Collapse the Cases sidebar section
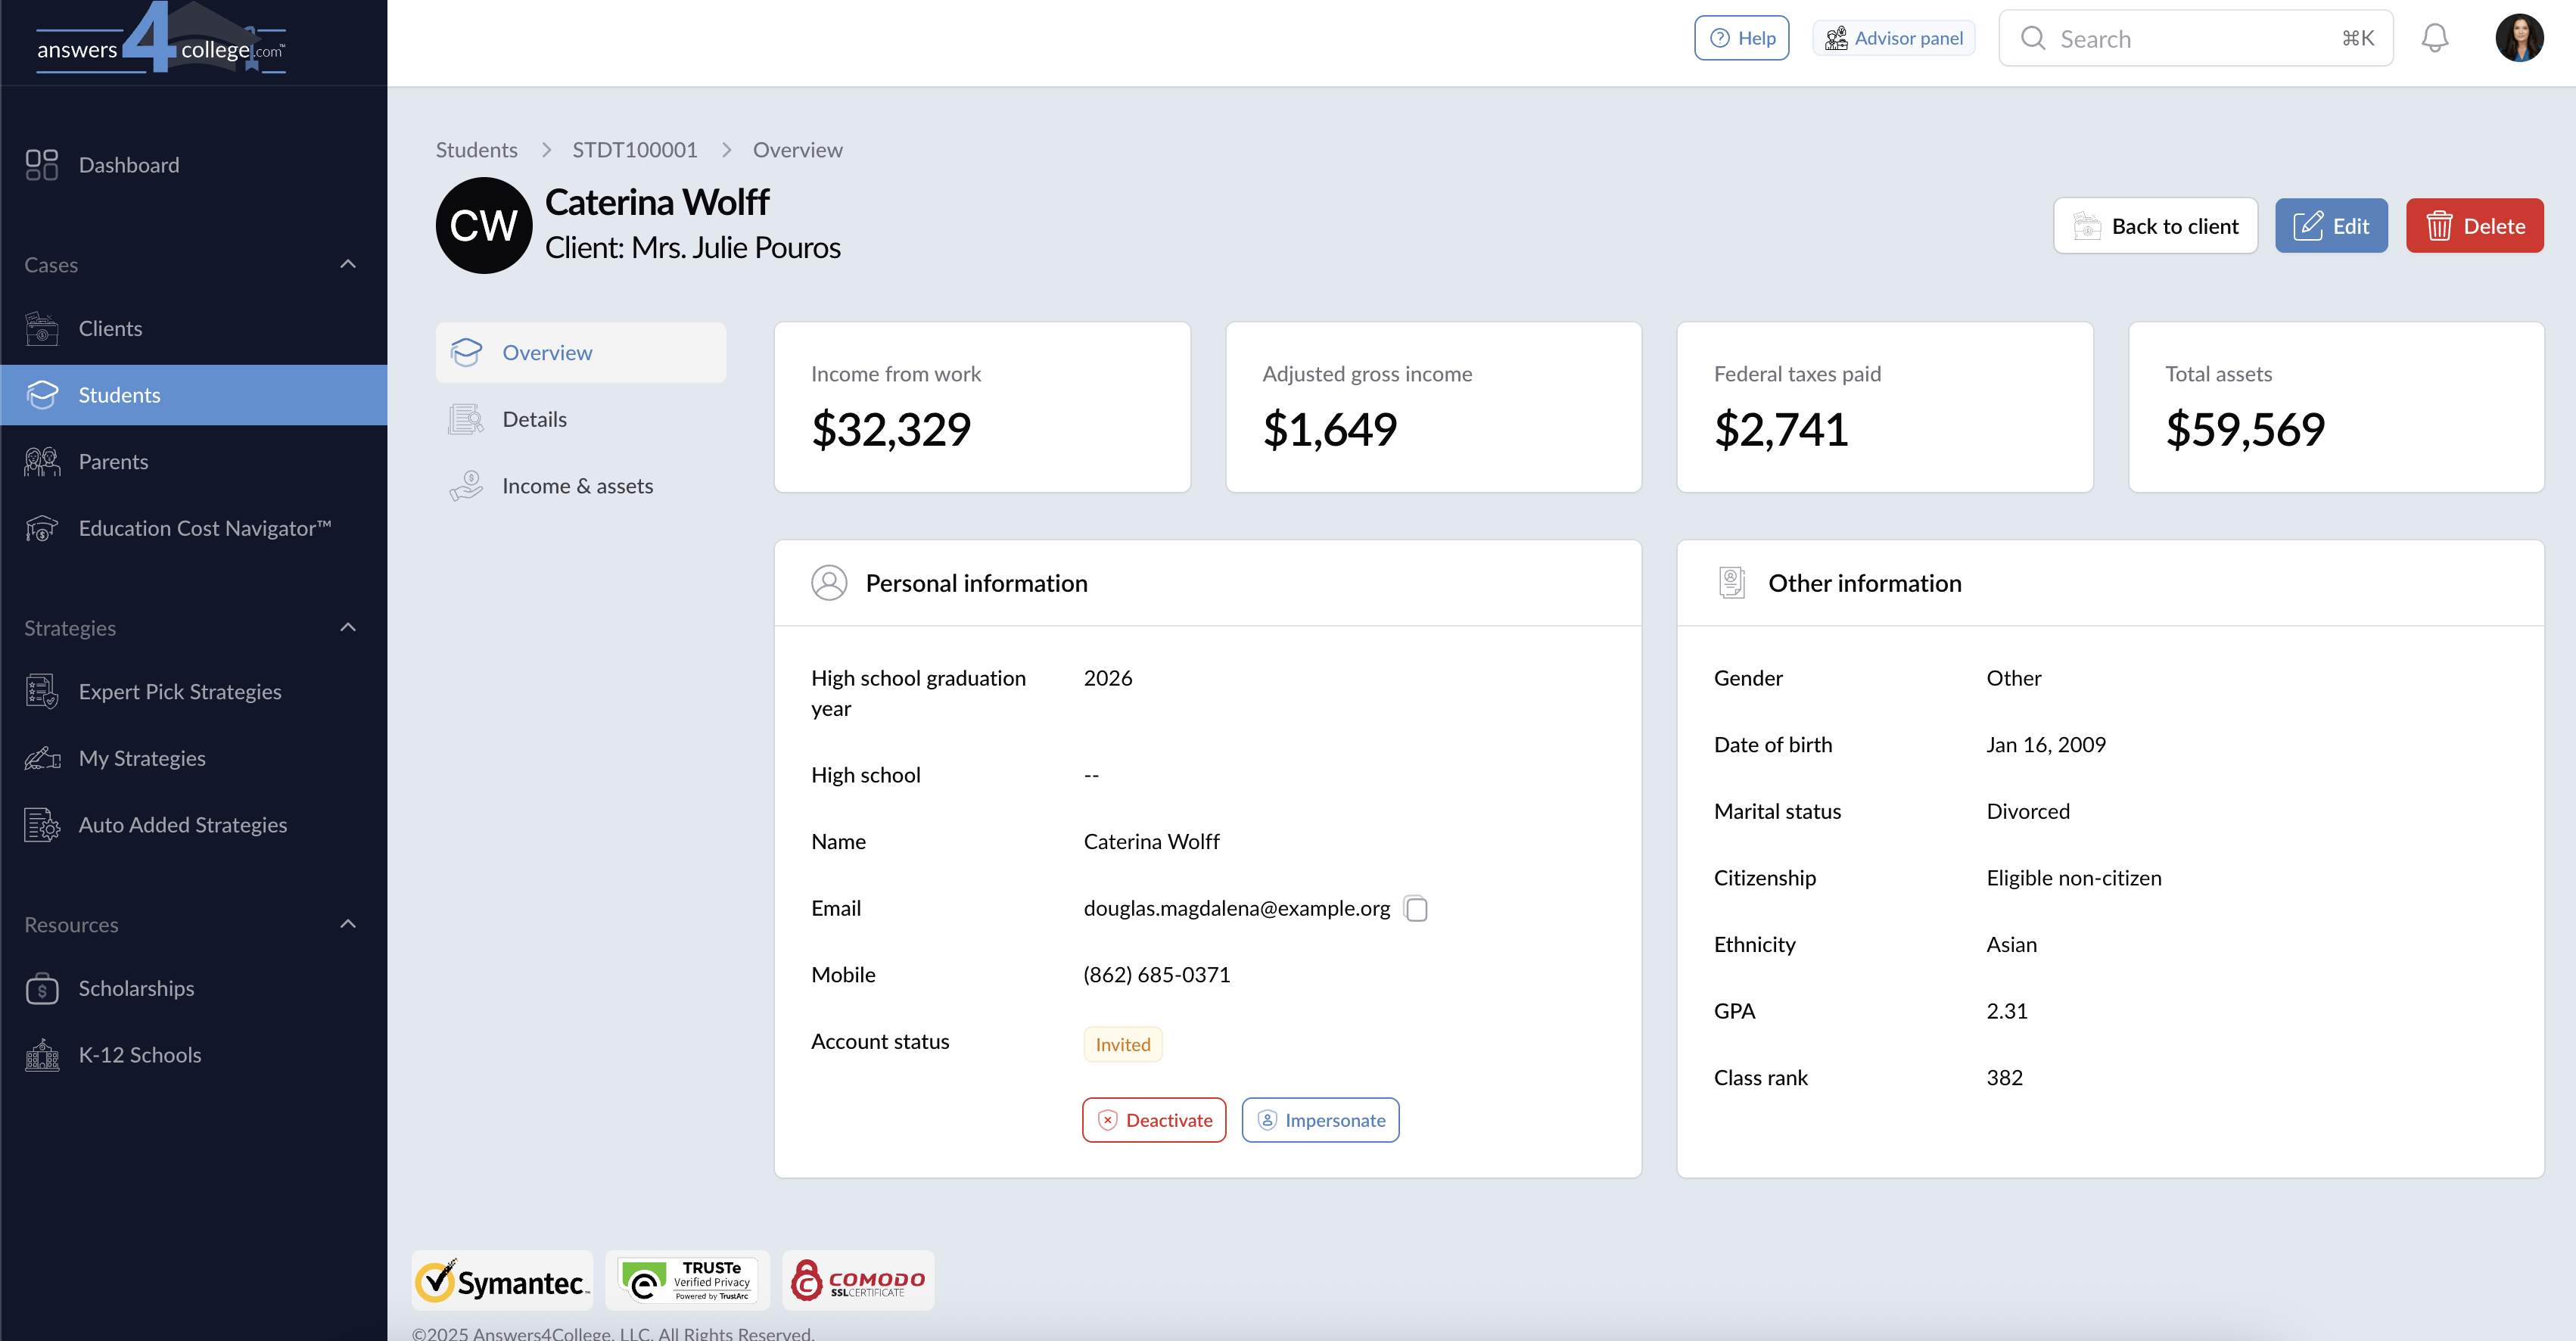Screen dimensions: 2576x1341 coord(347,264)
